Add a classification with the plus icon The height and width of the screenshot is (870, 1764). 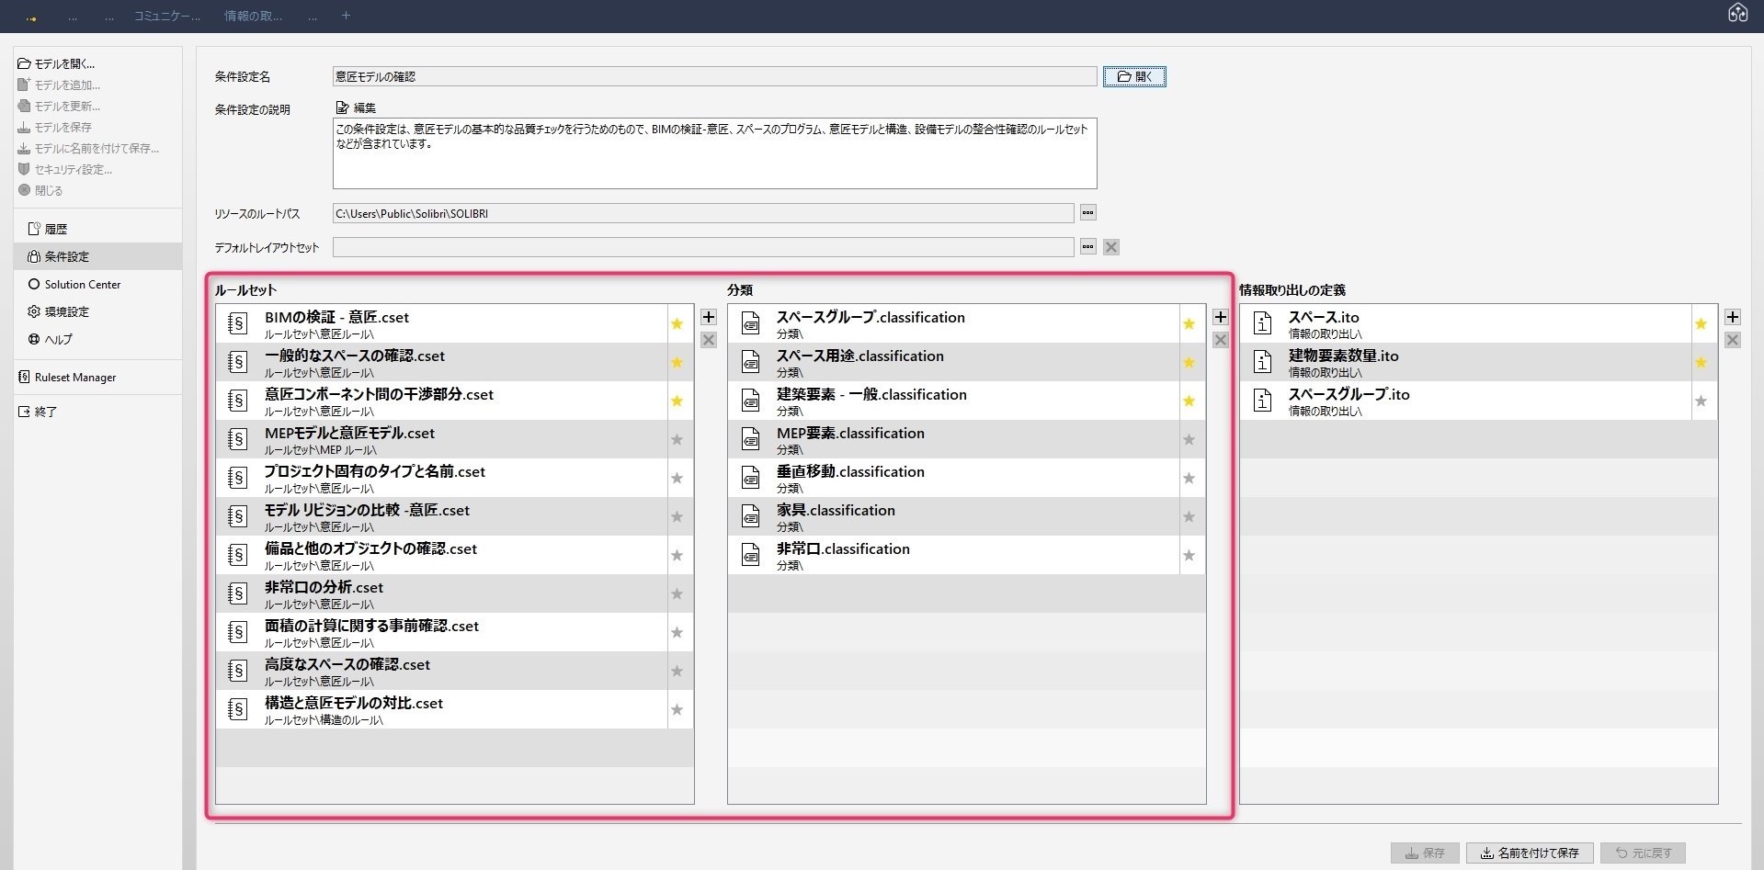tap(1220, 317)
